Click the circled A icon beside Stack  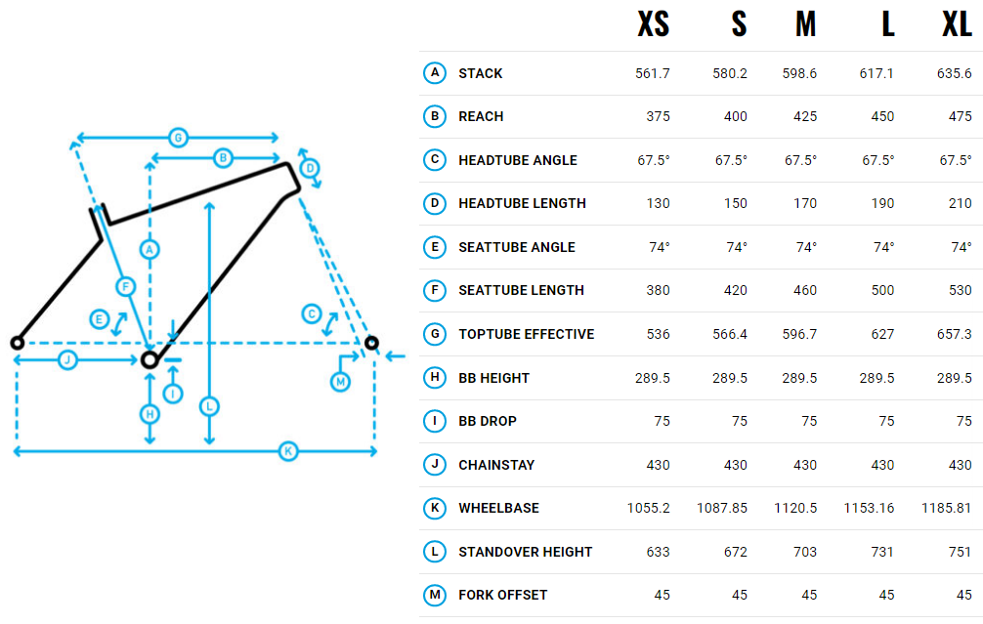point(435,73)
